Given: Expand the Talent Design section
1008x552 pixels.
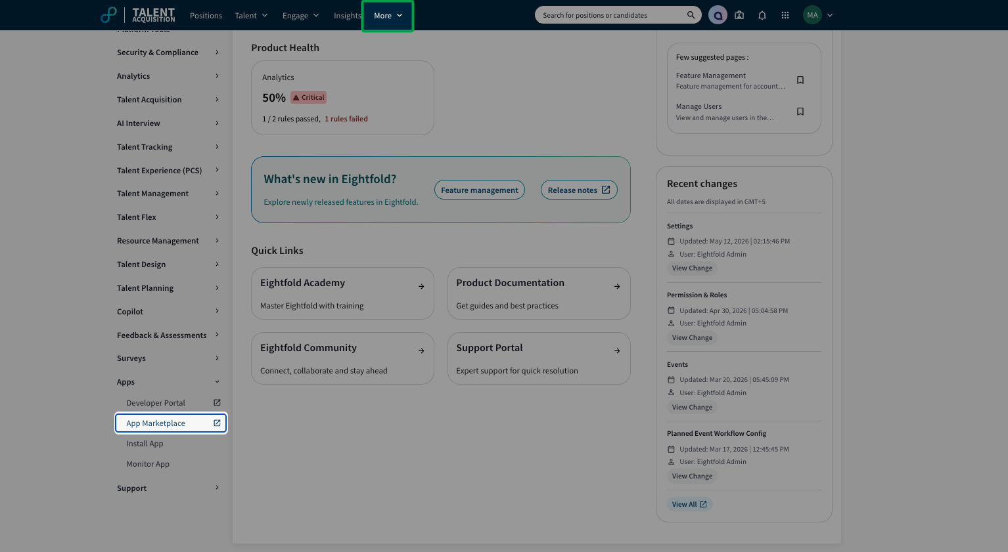Looking at the screenshot, I should (x=168, y=265).
